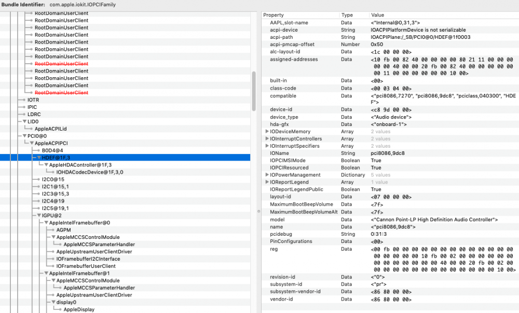Collapse the LID0 disclosure triangle
Viewport: 519px width, 313px height.
point(24,122)
